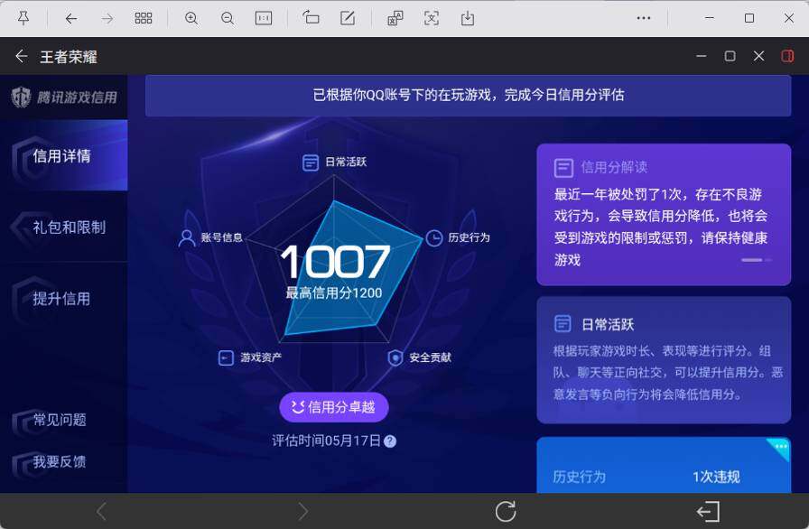Save the image with the download icon
The height and width of the screenshot is (529, 809).
[468, 19]
